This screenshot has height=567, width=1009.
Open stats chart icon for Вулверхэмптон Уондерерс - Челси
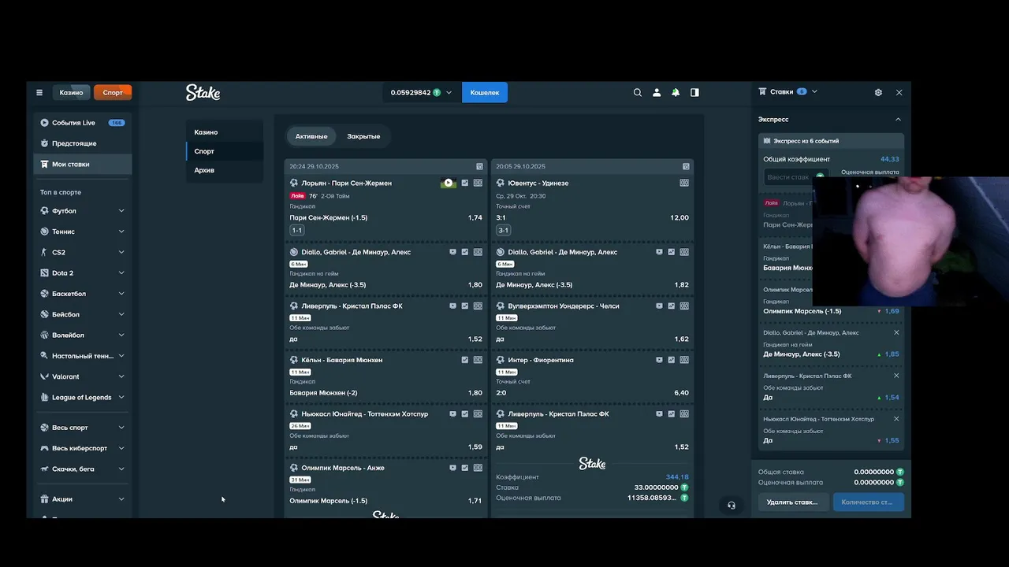pos(672,306)
